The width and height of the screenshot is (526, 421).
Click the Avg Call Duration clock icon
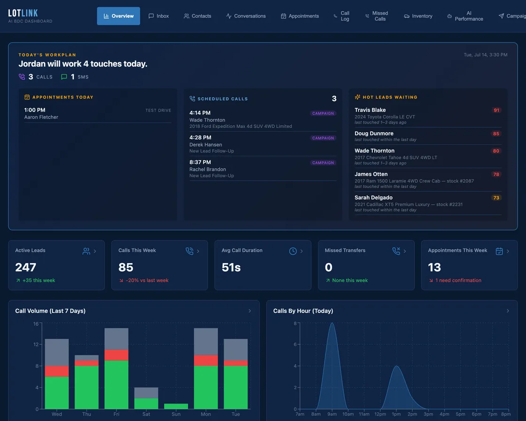(x=293, y=251)
